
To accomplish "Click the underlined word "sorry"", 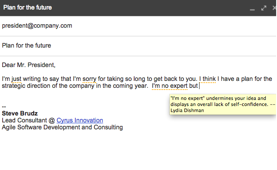I will point(90,79).
